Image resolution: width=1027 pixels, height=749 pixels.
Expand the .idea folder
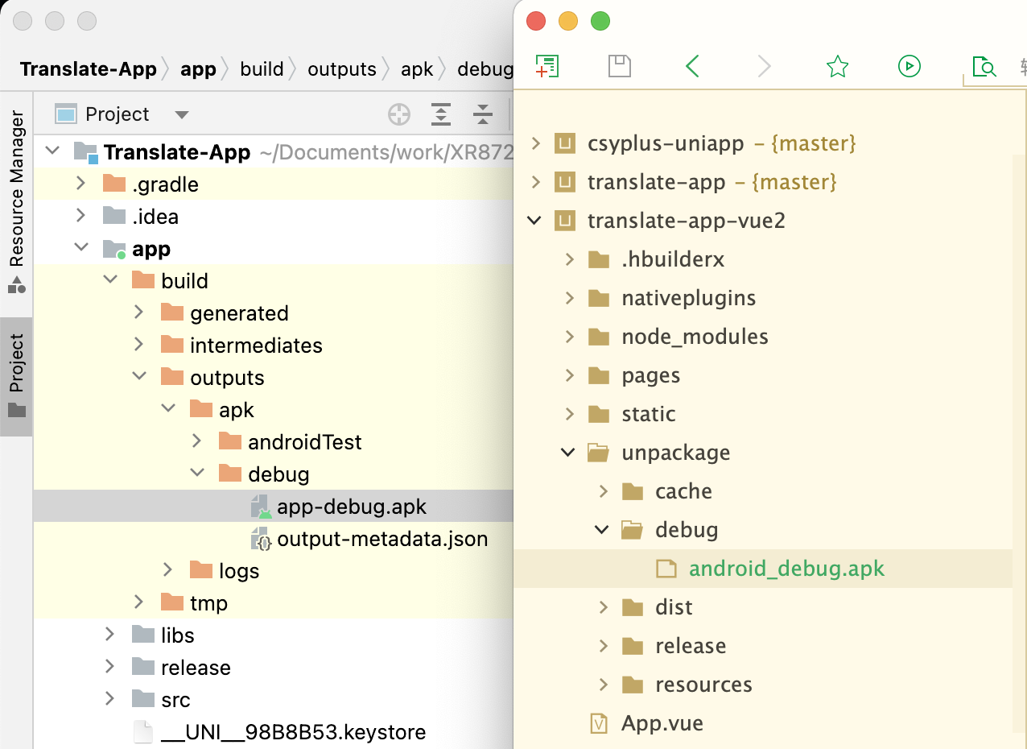pos(80,216)
